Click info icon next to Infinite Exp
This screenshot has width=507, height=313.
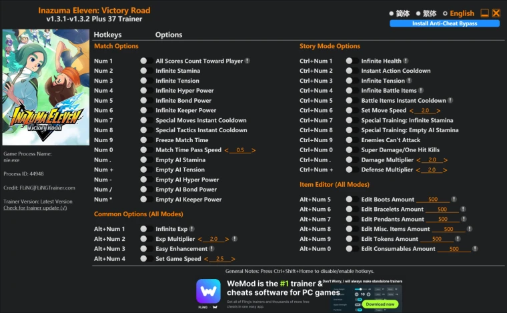pyautogui.click(x=193, y=229)
